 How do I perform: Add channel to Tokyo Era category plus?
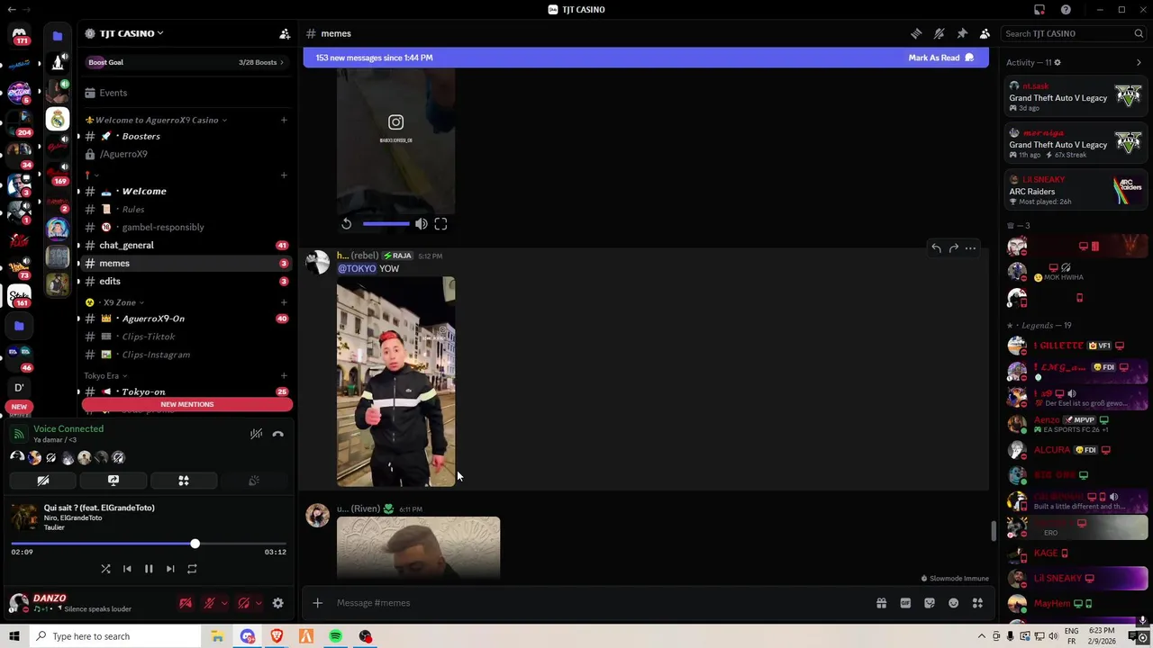click(284, 375)
